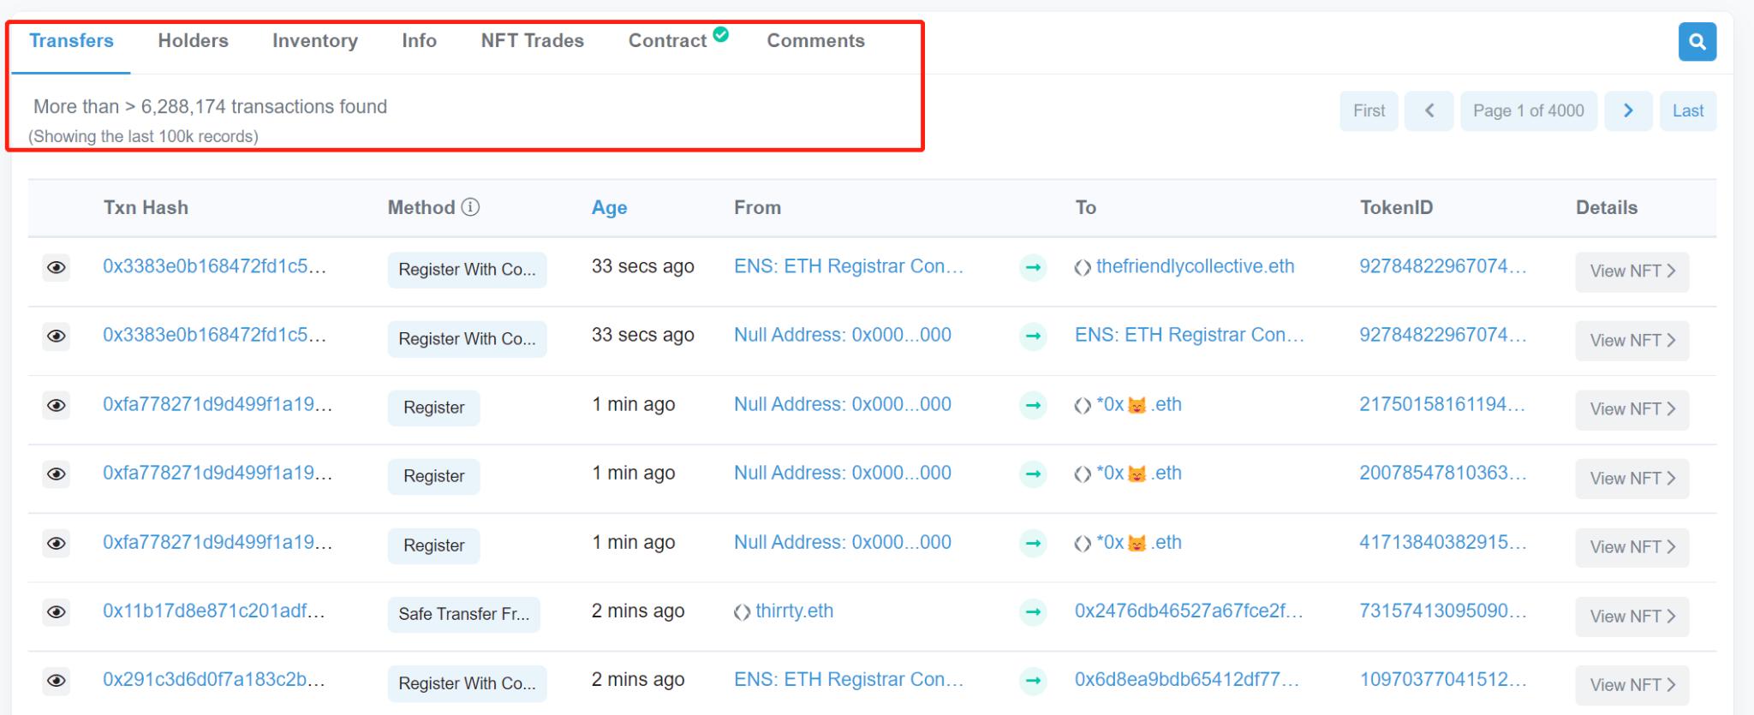Click the blue search magnifier icon

1697,42
